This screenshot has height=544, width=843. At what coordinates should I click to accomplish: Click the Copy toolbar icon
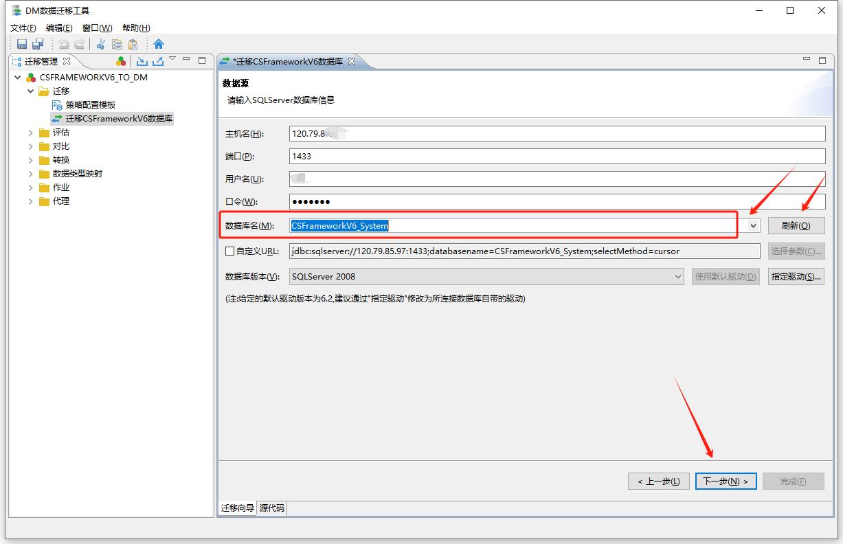click(117, 44)
